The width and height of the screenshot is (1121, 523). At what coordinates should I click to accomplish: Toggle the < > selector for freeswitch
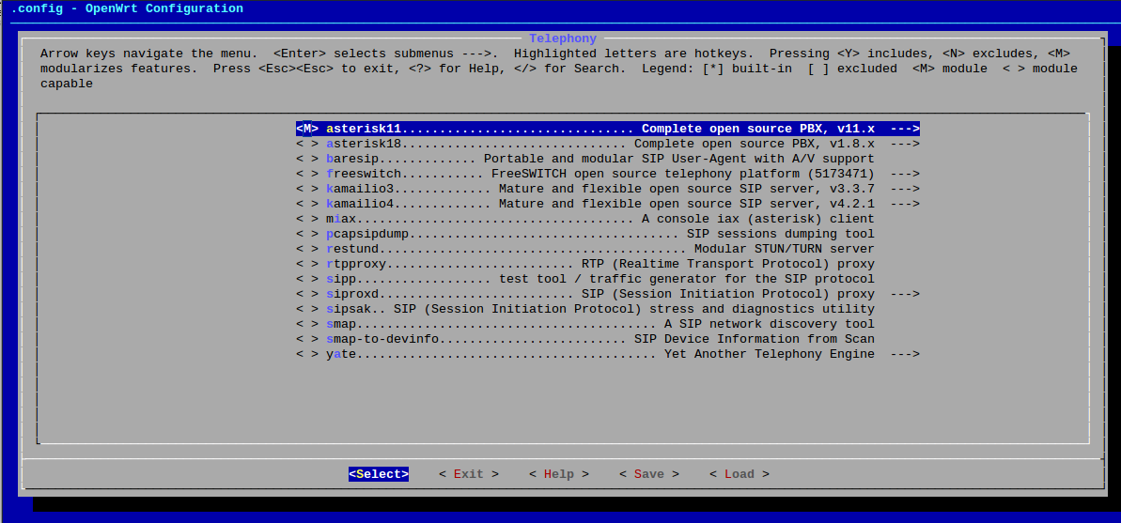tap(306, 174)
